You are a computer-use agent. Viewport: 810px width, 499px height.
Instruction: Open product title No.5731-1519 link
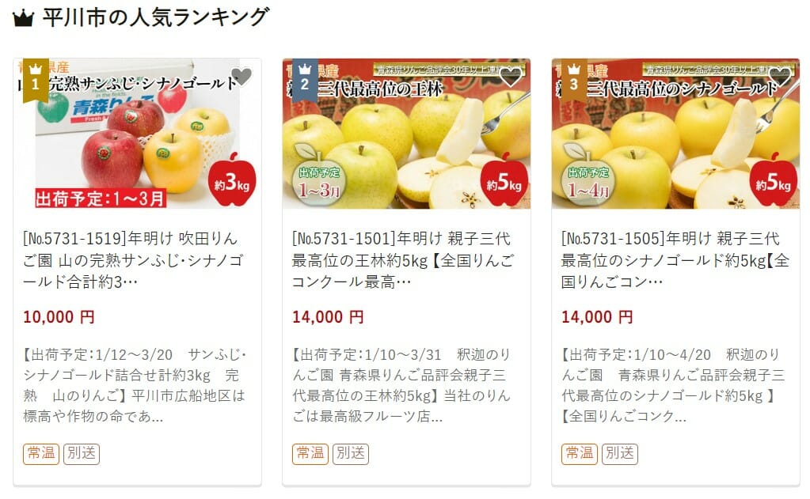click(133, 260)
